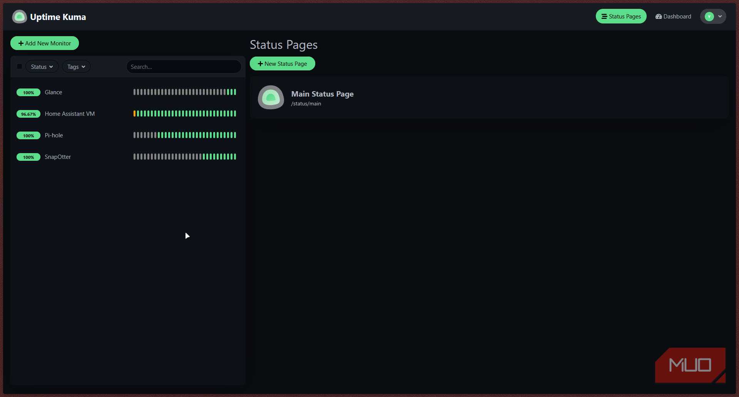Open the Tags filter dropdown
The image size is (739, 397).
pyautogui.click(x=76, y=67)
